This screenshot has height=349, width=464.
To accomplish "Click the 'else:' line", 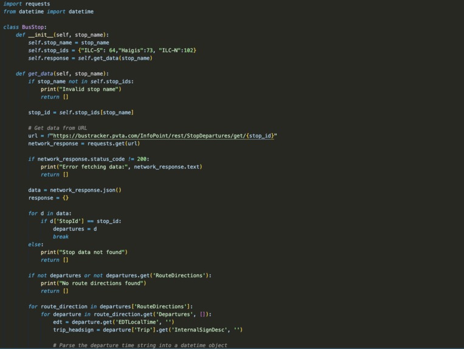I will pyautogui.click(x=36, y=244).
